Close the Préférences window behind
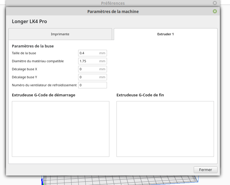Screen dimensions: 230x185 point(215,3)
